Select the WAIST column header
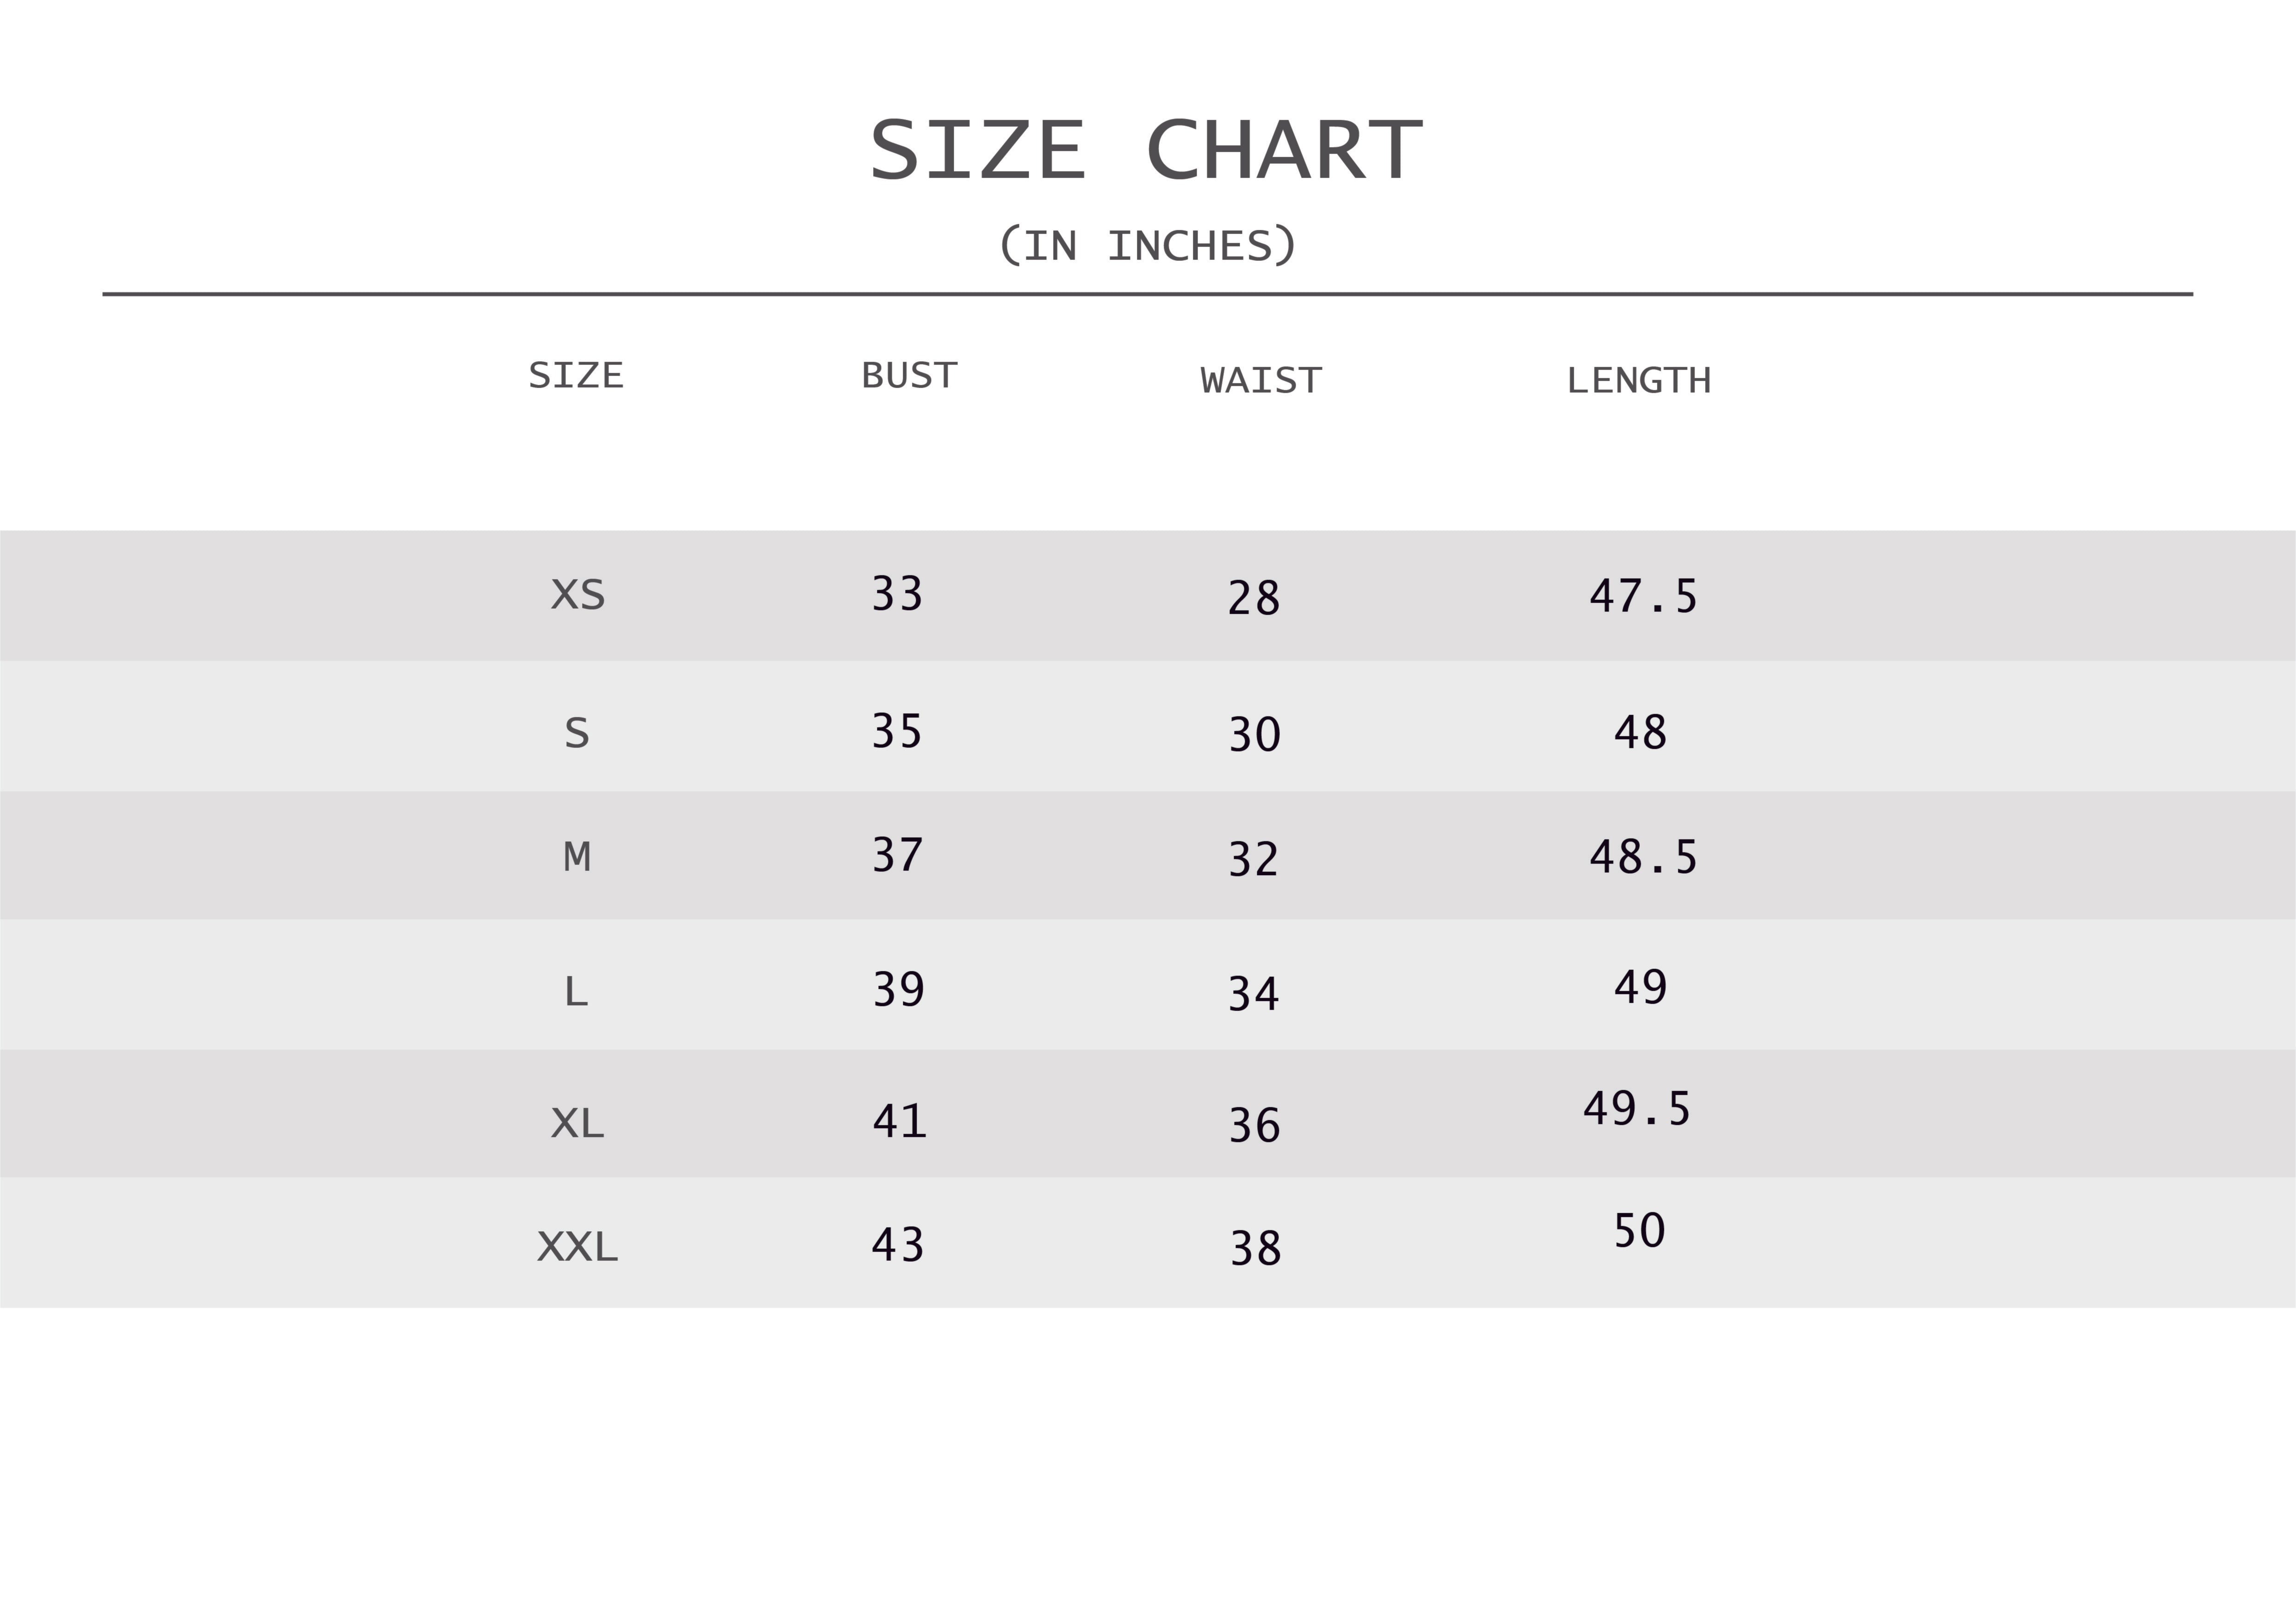Image resolution: width=2296 pixels, height=1623 pixels. pos(1261,381)
